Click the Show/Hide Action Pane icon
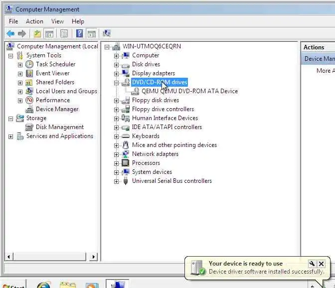The image size is (335, 288). pyautogui.click(x=92, y=33)
